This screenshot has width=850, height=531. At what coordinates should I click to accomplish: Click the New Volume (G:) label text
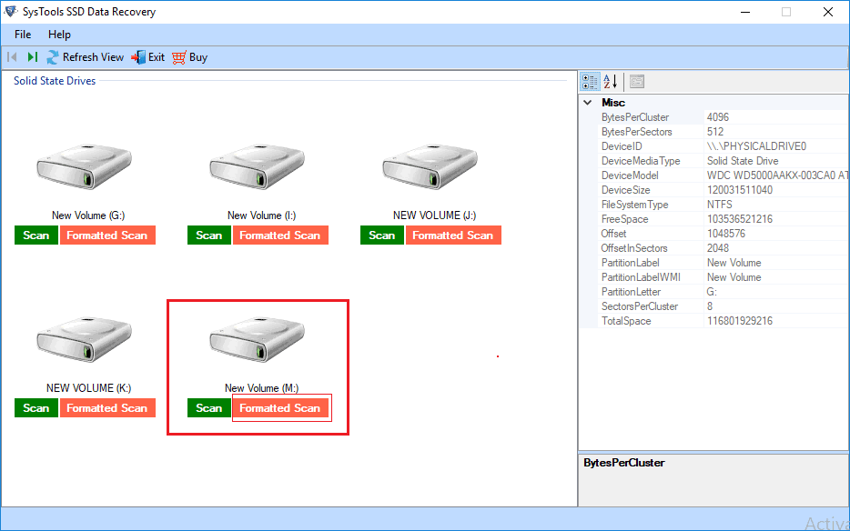[88, 215]
